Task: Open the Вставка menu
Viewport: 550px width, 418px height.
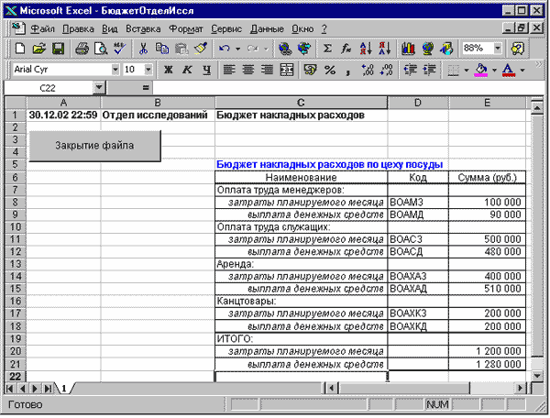Action: 143,28
